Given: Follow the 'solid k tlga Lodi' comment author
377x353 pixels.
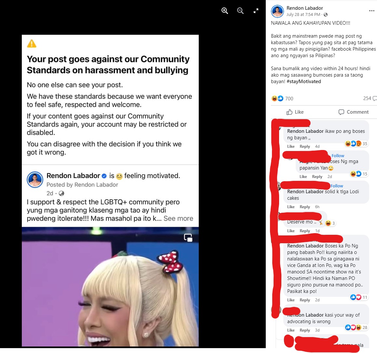Looking at the screenshot, I should pos(337,186).
